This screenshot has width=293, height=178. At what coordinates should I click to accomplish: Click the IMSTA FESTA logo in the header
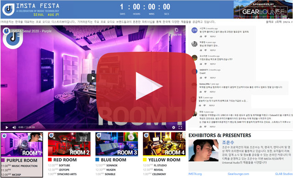8,9
